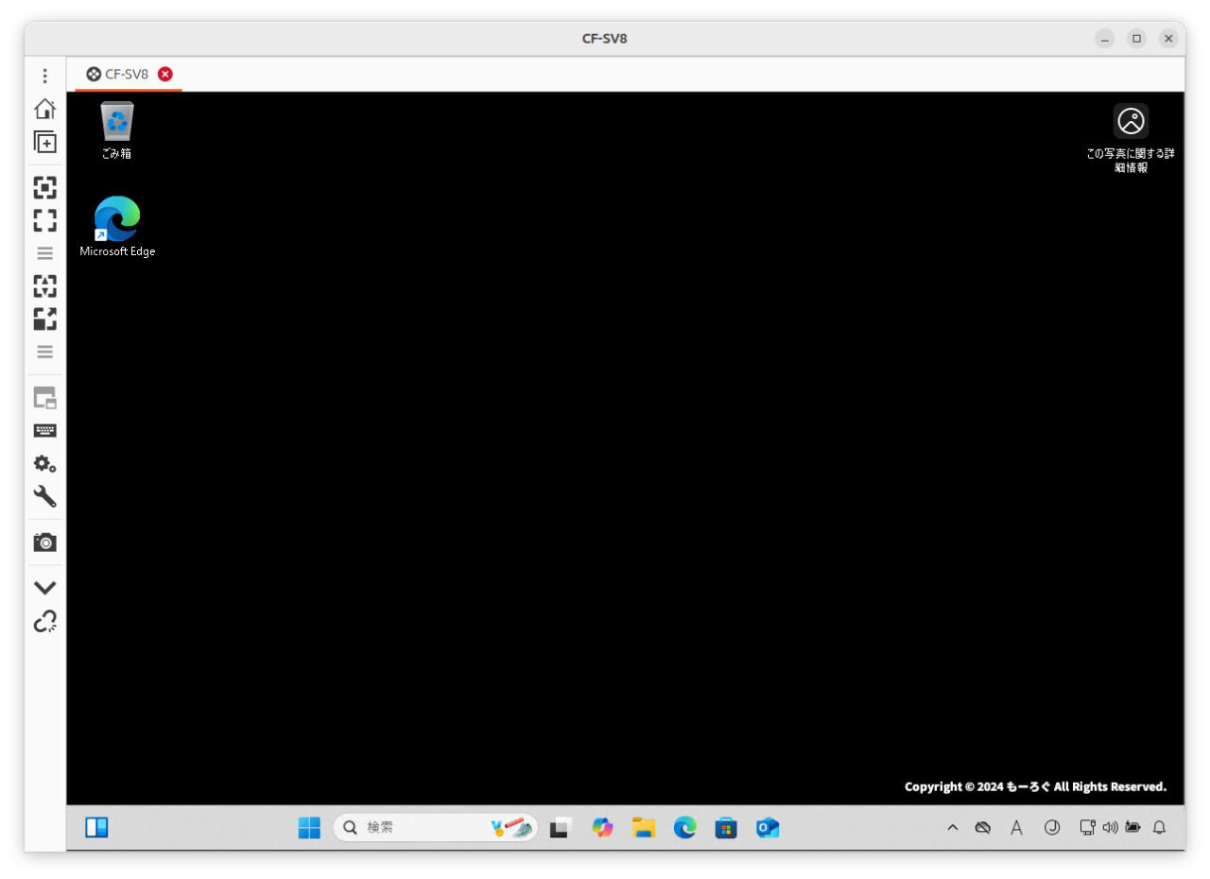Screen dimensions: 1210x879
Task: Launch Copilot from the taskbar
Action: point(602,828)
